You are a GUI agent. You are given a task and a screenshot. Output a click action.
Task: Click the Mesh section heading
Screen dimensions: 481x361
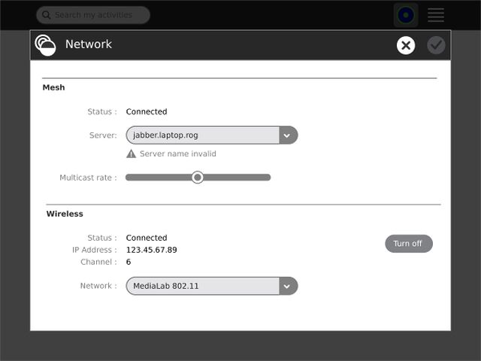tap(53, 87)
